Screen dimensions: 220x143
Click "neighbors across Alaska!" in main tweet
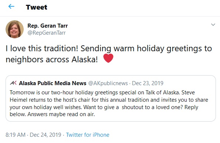pos(51,60)
